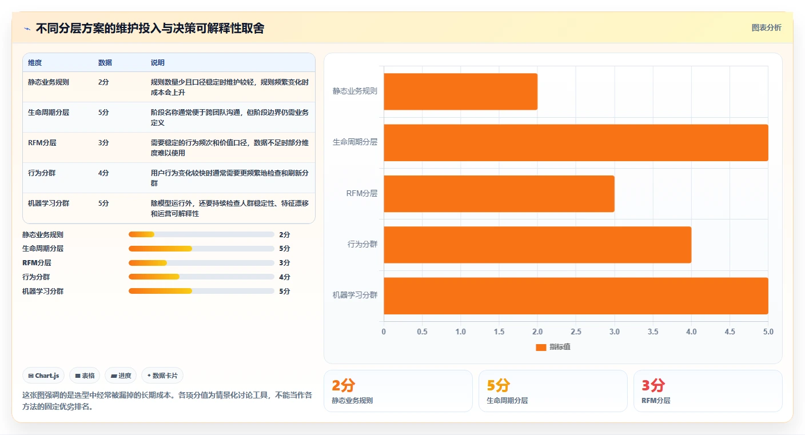Open the 3分 RFM分层 data card

(708, 391)
